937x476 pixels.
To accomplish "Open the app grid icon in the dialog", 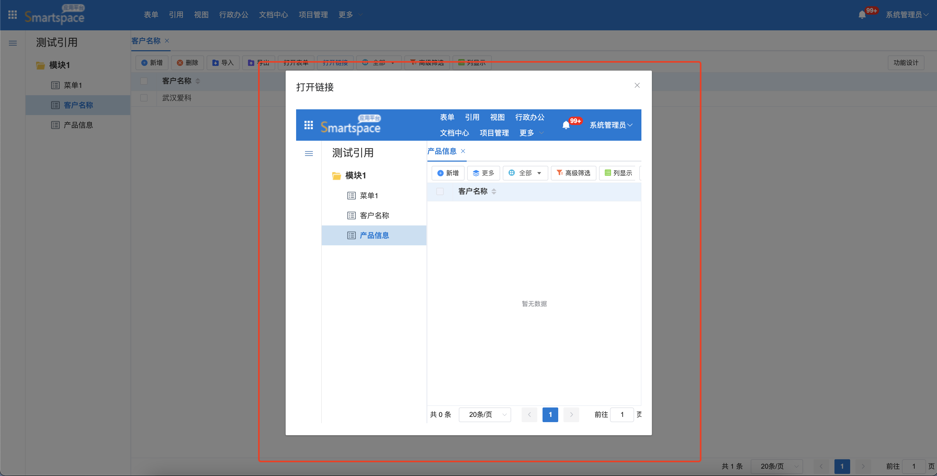I will point(308,125).
